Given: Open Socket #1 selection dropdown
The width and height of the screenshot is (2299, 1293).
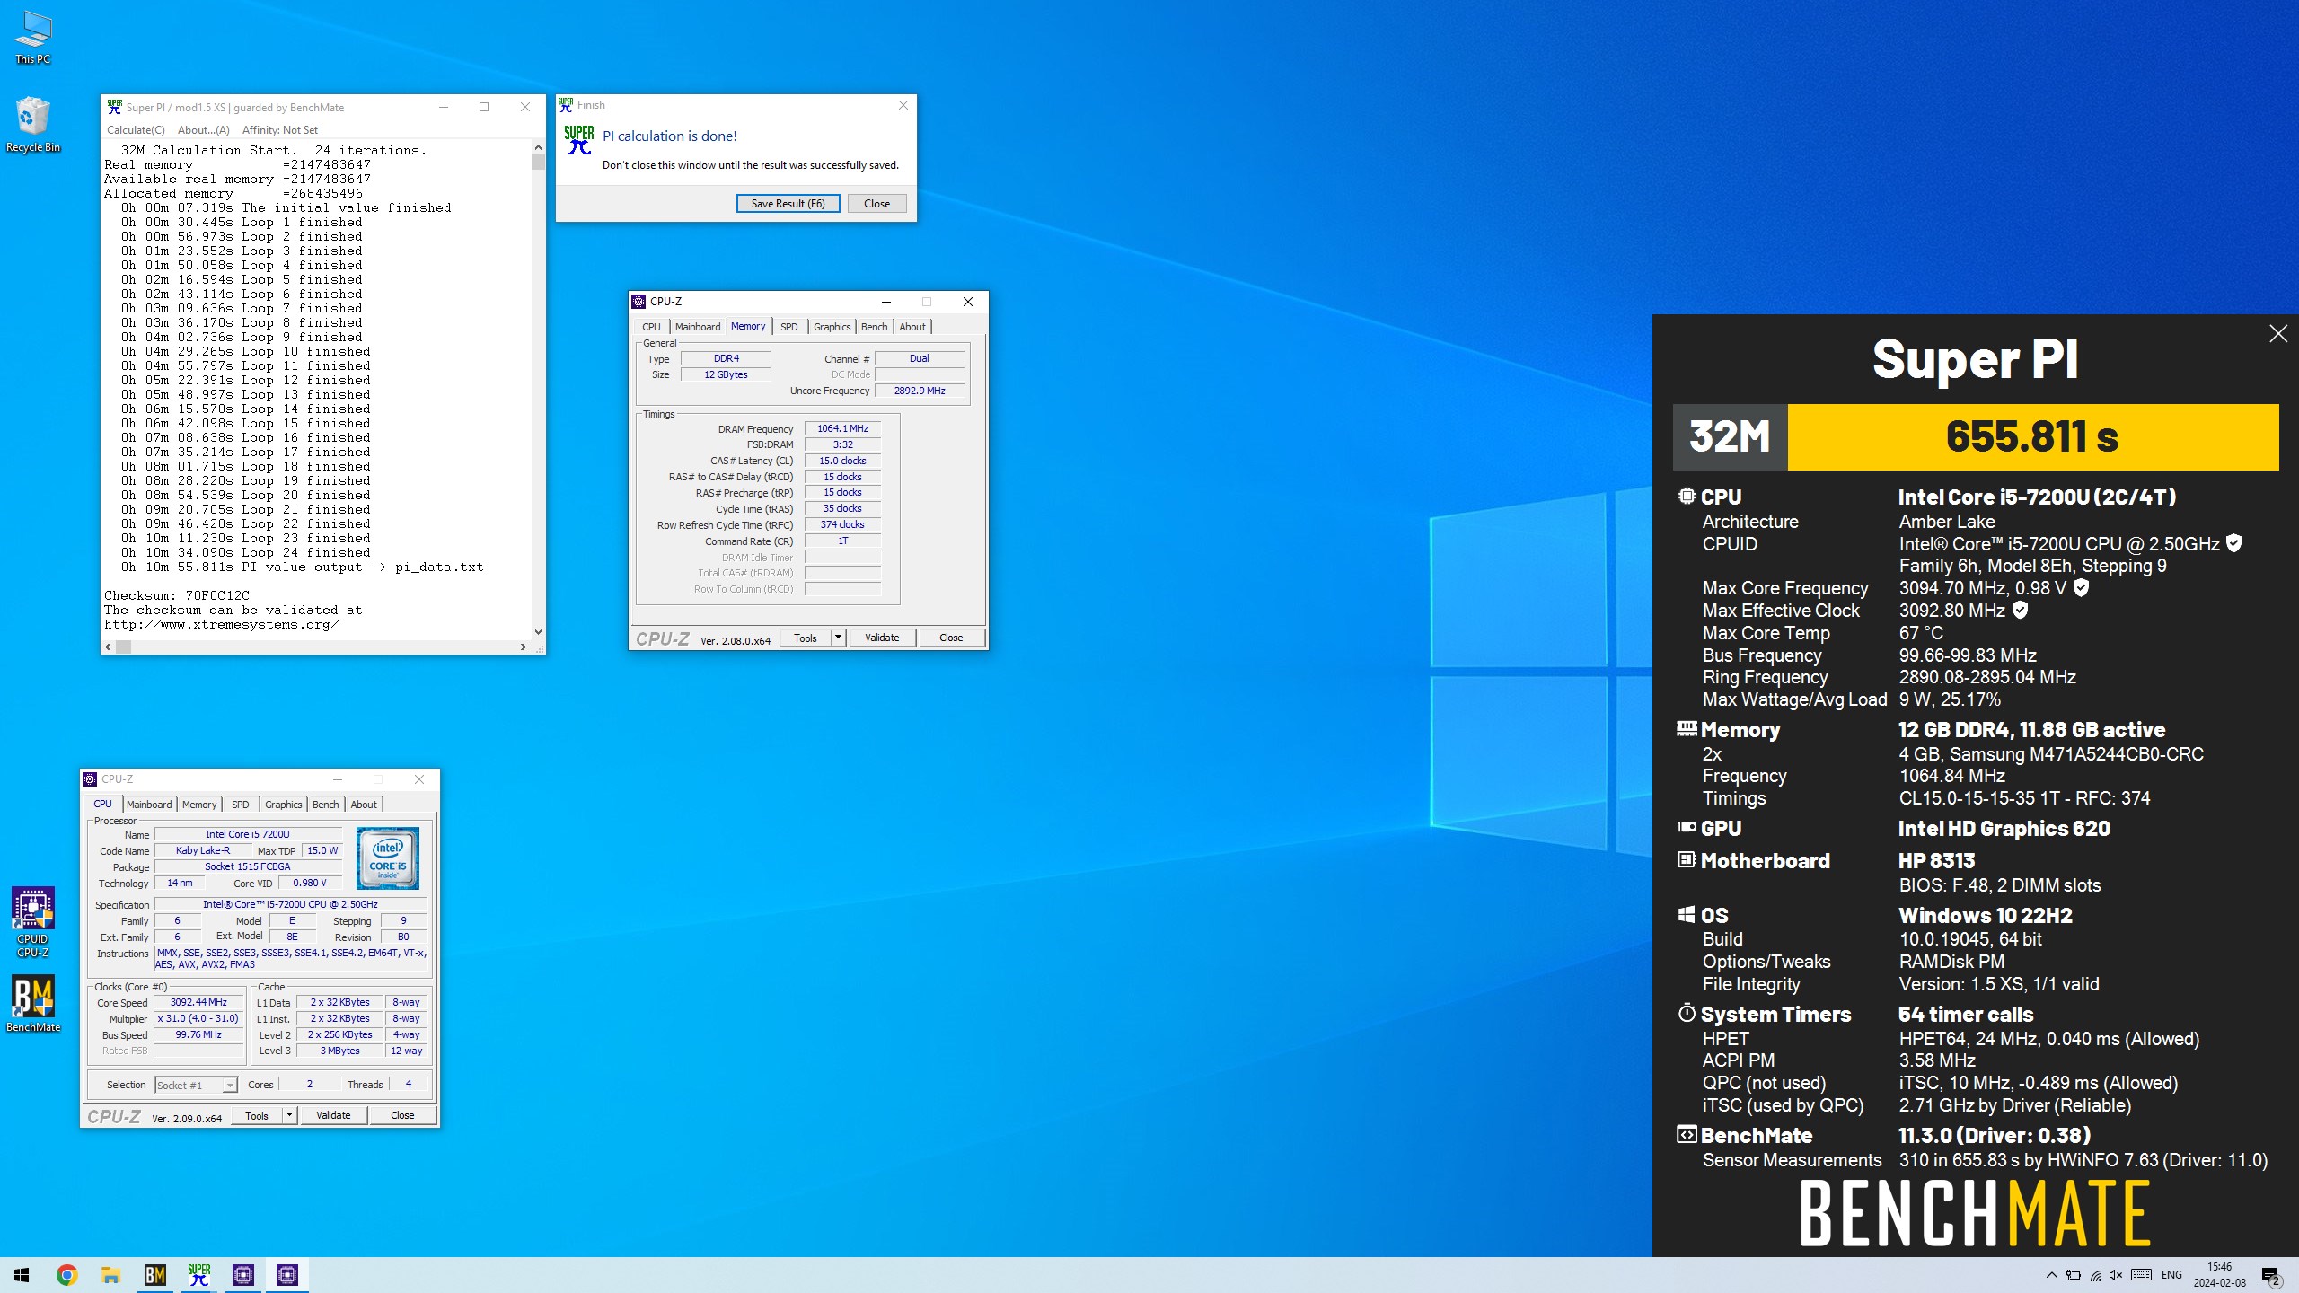Looking at the screenshot, I should pos(197,1086).
